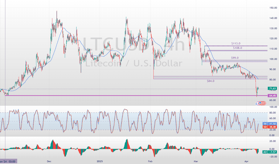Click the 120.00 price axis label
This screenshot has height=164, width=279.
273,38
